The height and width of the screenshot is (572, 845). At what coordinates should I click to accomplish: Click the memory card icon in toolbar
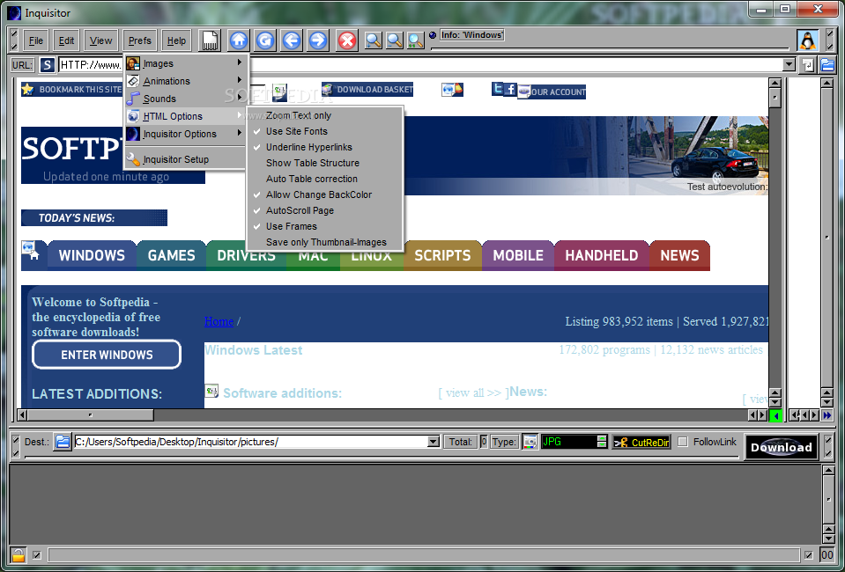(x=211, y=40)
